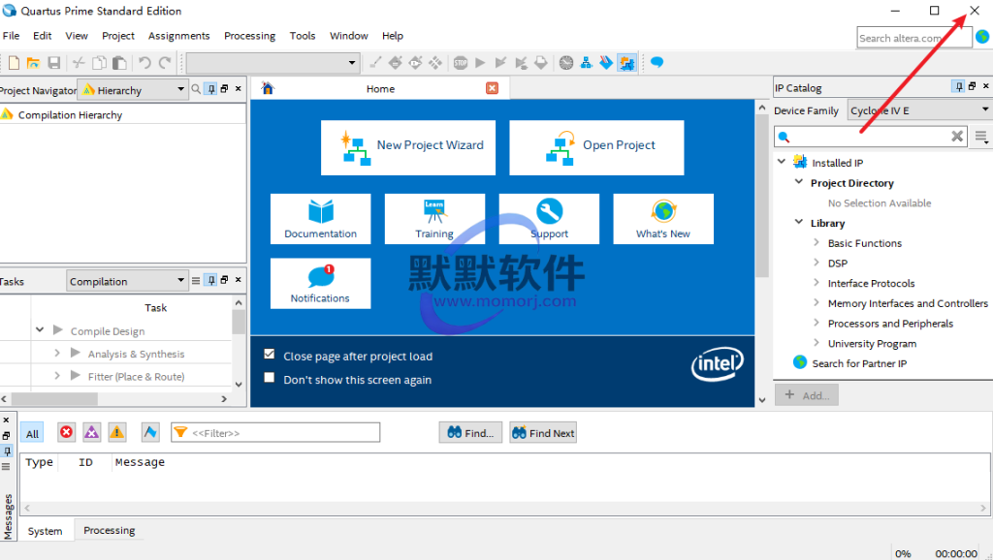Toggle pin on IP Catalog panel
The height and width of the screenshot is (560, 993).
[x=959, y=86]
